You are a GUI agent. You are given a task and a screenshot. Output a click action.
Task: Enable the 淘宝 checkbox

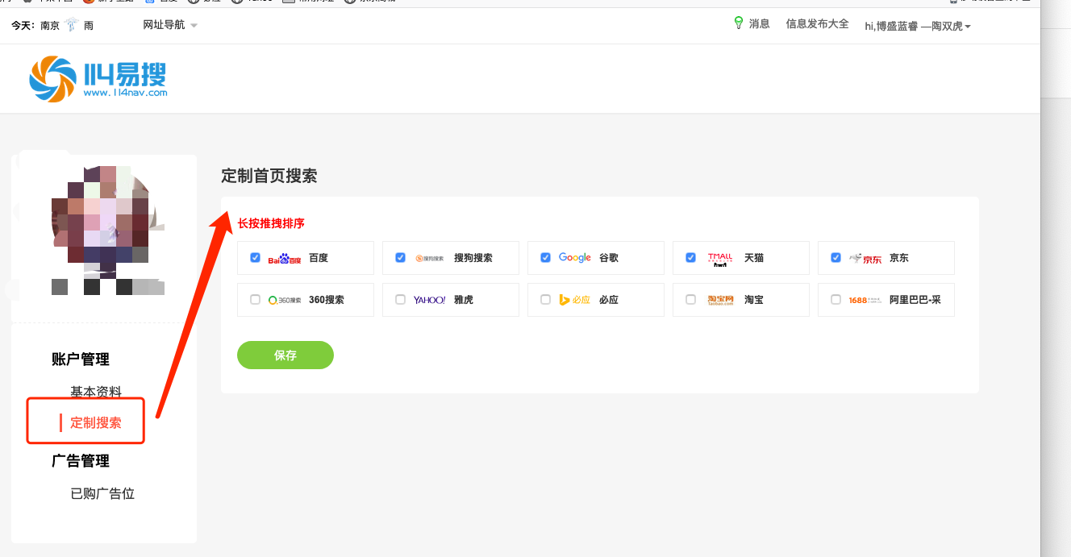coord(690,300)
